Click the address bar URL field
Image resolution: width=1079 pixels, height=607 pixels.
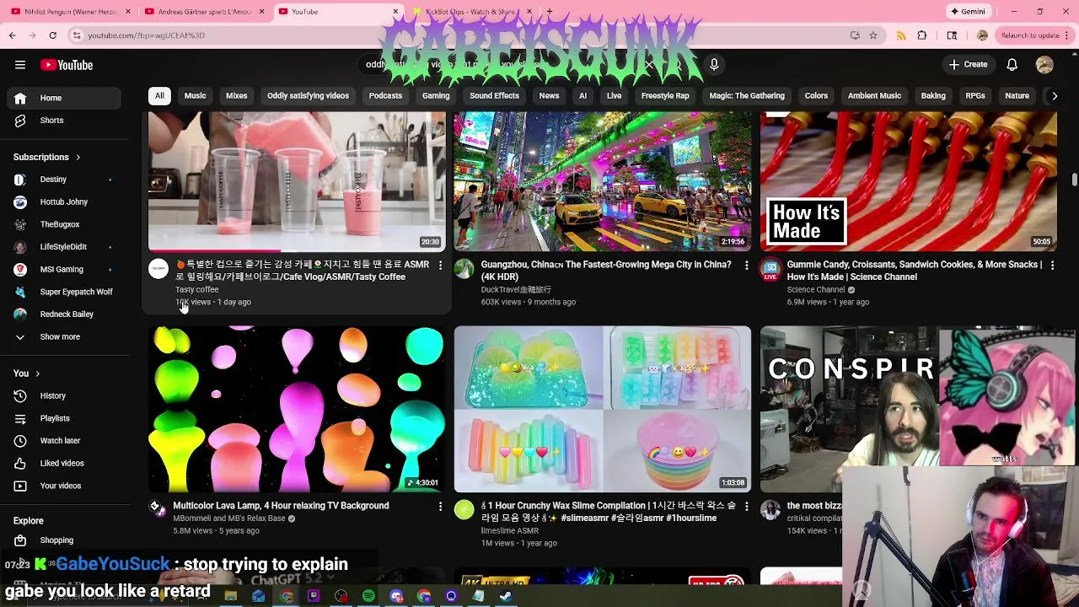pos(455,35)
